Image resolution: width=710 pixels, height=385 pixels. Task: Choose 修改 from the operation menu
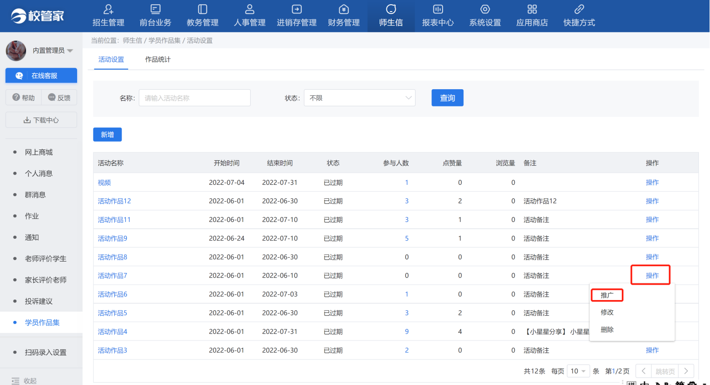coord(607,312)
